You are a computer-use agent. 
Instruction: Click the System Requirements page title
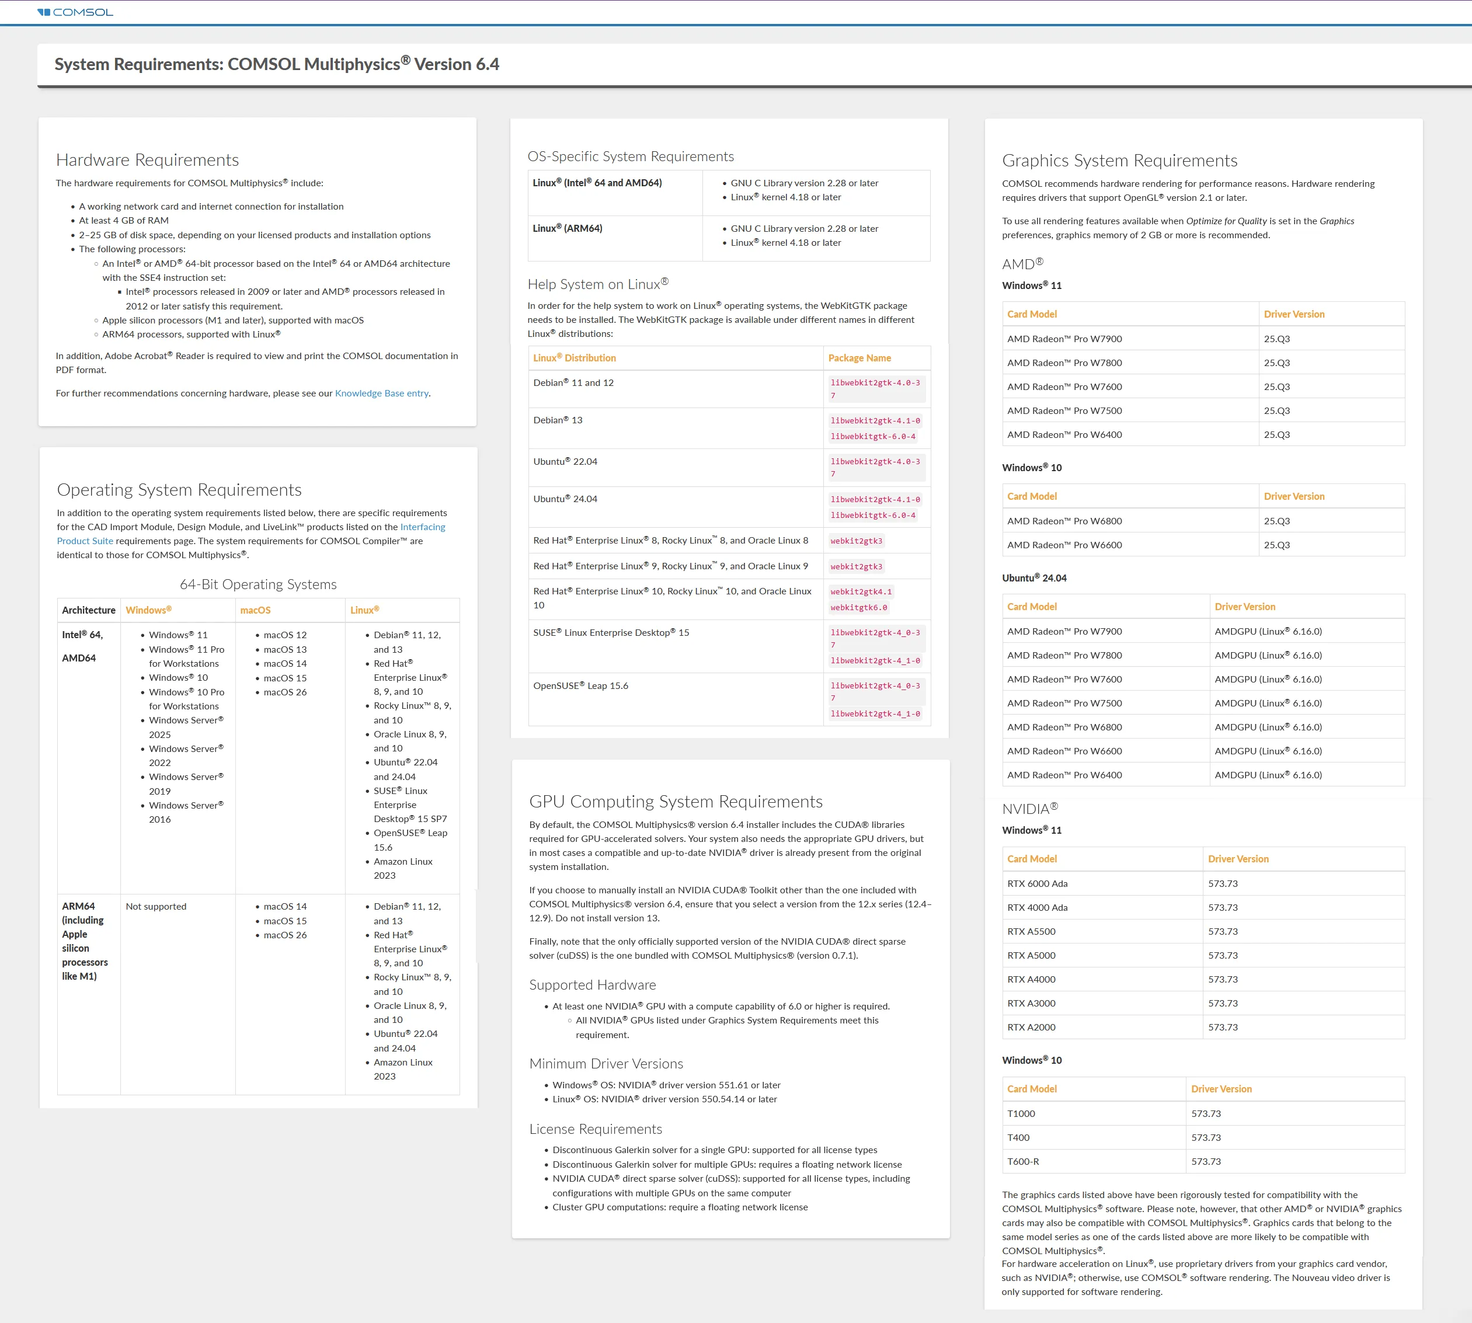pyautogui.click(x=276, y=64)
